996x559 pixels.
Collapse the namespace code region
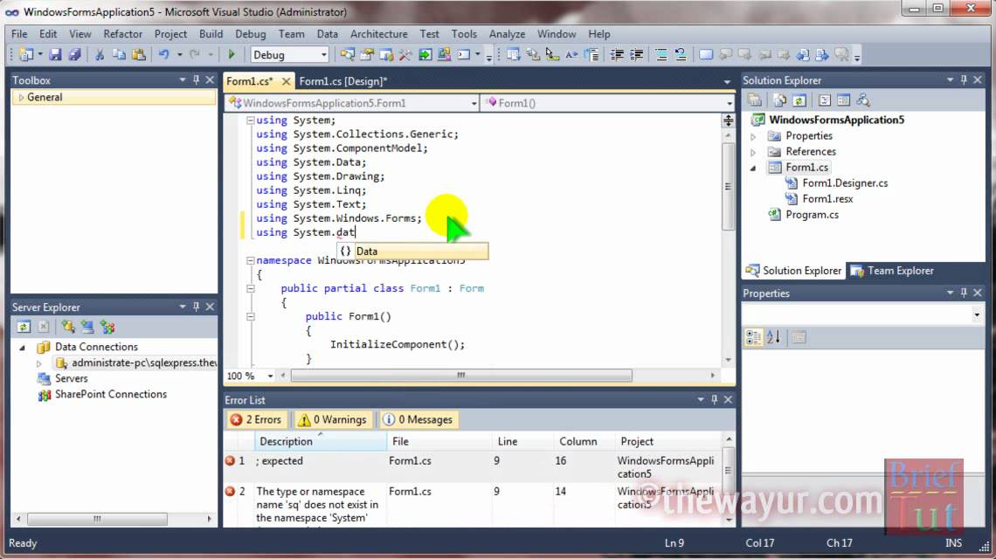(x=250, y=260)
